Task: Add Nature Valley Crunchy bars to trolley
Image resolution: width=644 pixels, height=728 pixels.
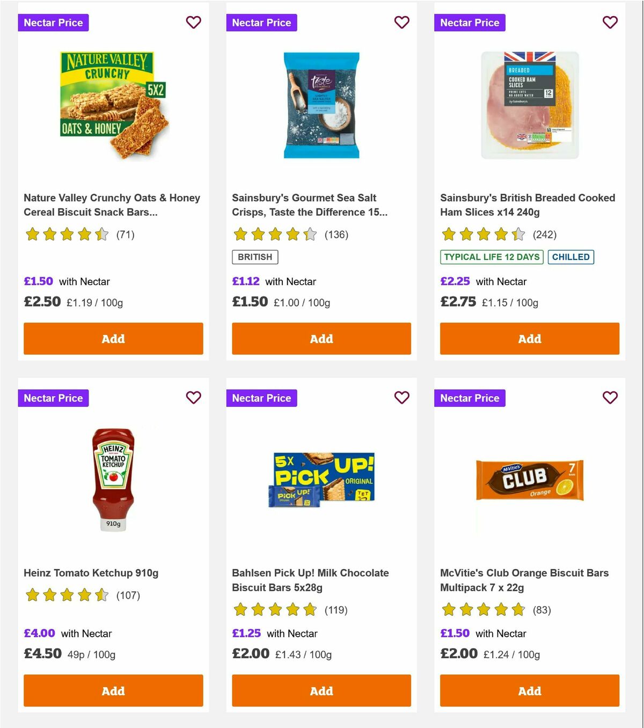Action: (113, 339)
